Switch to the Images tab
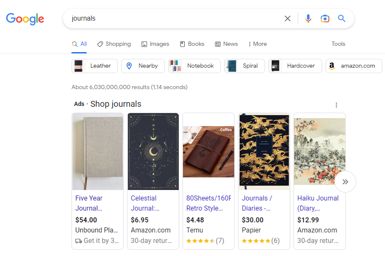The width and height of the screenshot is (385, 256). [155, 44]
